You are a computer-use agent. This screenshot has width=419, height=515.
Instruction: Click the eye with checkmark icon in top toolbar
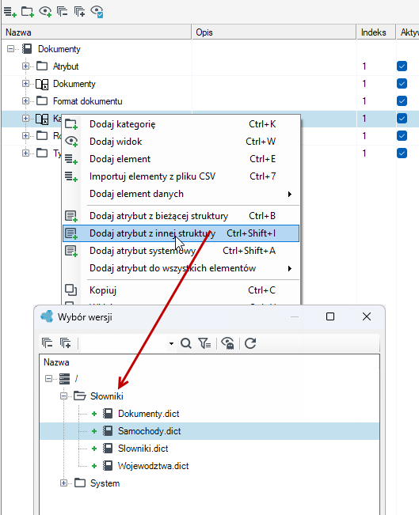pos(97,12)
